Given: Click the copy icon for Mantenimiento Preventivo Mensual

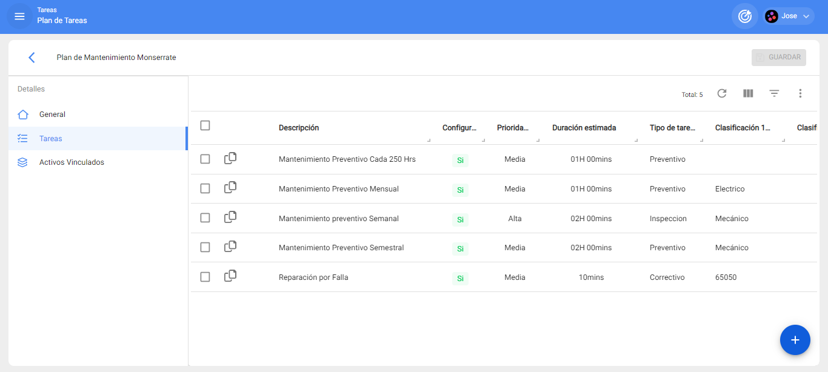Looking at the screenshot, I should point(230,188).
